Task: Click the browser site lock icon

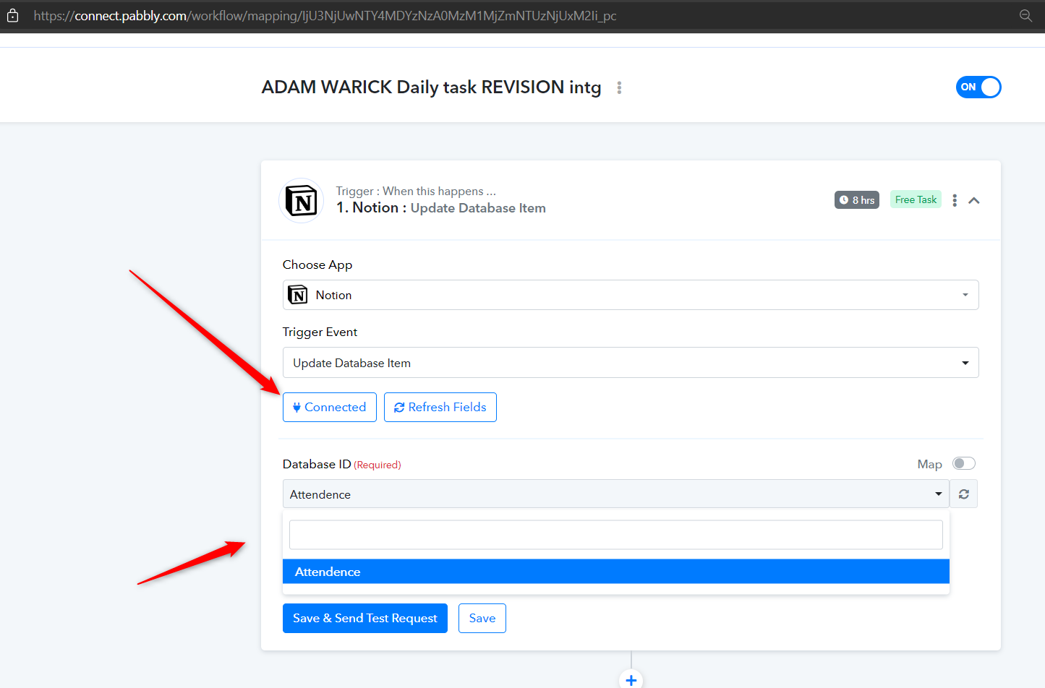Action: coord(12,15)
